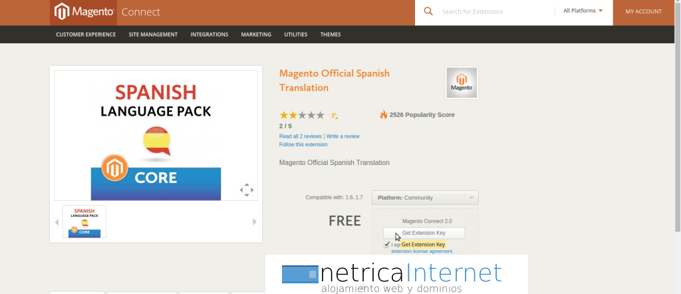The height and width of the screenshot is (294, 681).
Task: Open the Site Management menu
Action: pyautogui.click(x=153, y=35)
